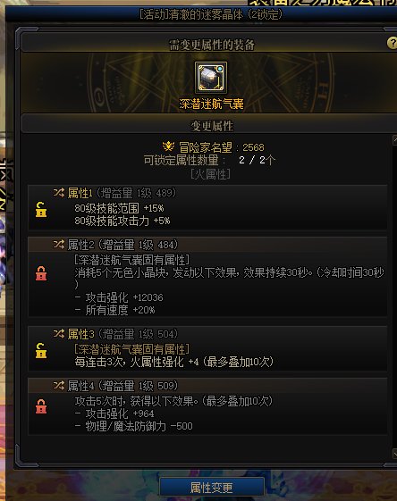Screen dimensions: 397x501
Task: Click the shuffle icon beside 属性4
Action: [x=59, y=385]
